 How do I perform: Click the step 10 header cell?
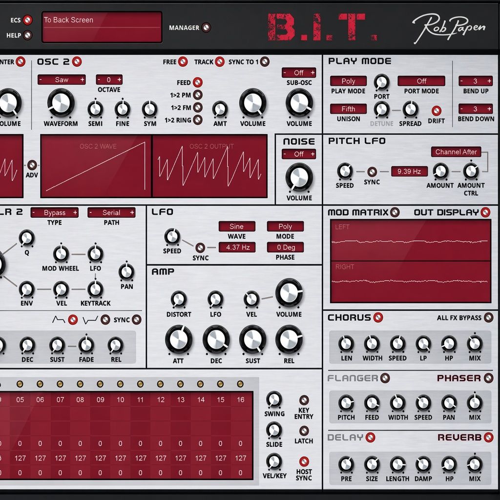(120, 399)
